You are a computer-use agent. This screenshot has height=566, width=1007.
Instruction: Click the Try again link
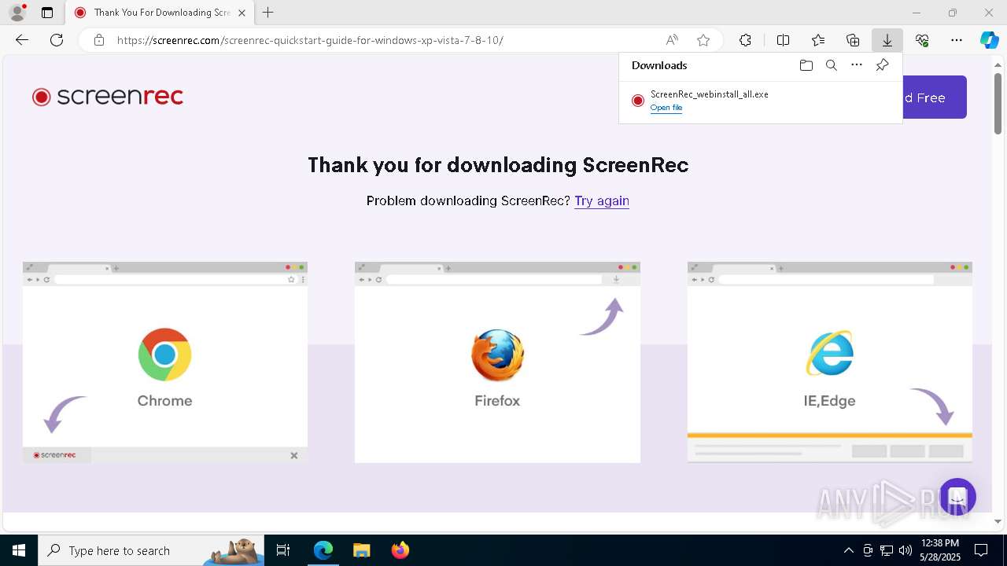pyautogui.click(x=602, y=200)
